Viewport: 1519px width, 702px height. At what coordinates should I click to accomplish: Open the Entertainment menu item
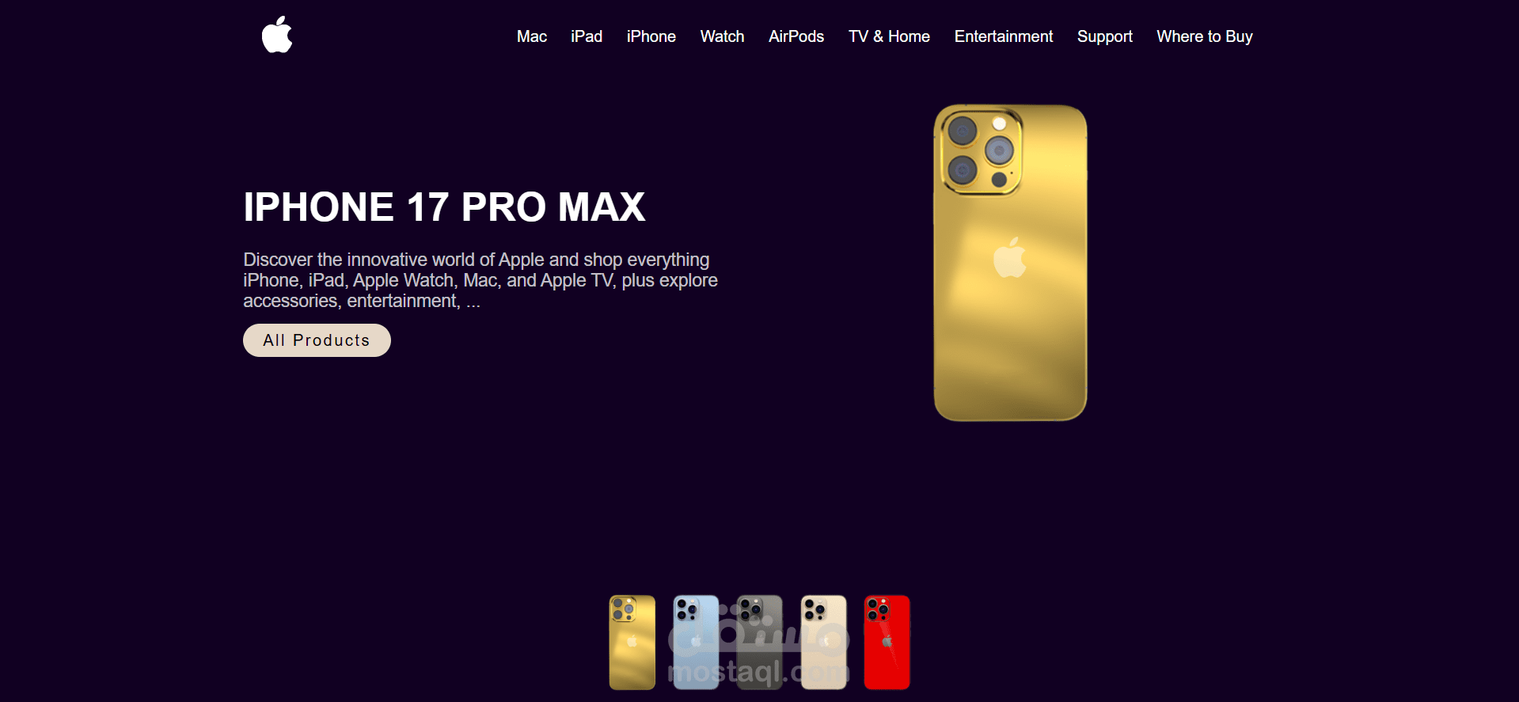point(1004,36)
